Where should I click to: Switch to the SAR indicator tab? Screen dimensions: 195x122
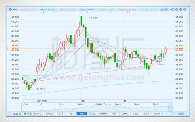click(157, 114)
